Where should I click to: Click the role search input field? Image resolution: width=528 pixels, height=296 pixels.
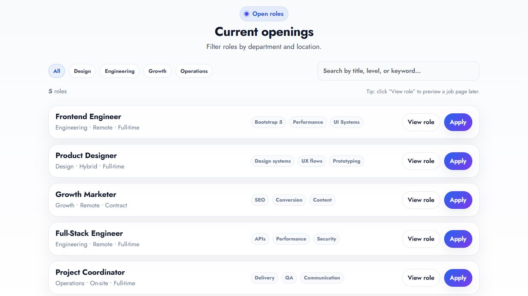(x=398, y=71)
